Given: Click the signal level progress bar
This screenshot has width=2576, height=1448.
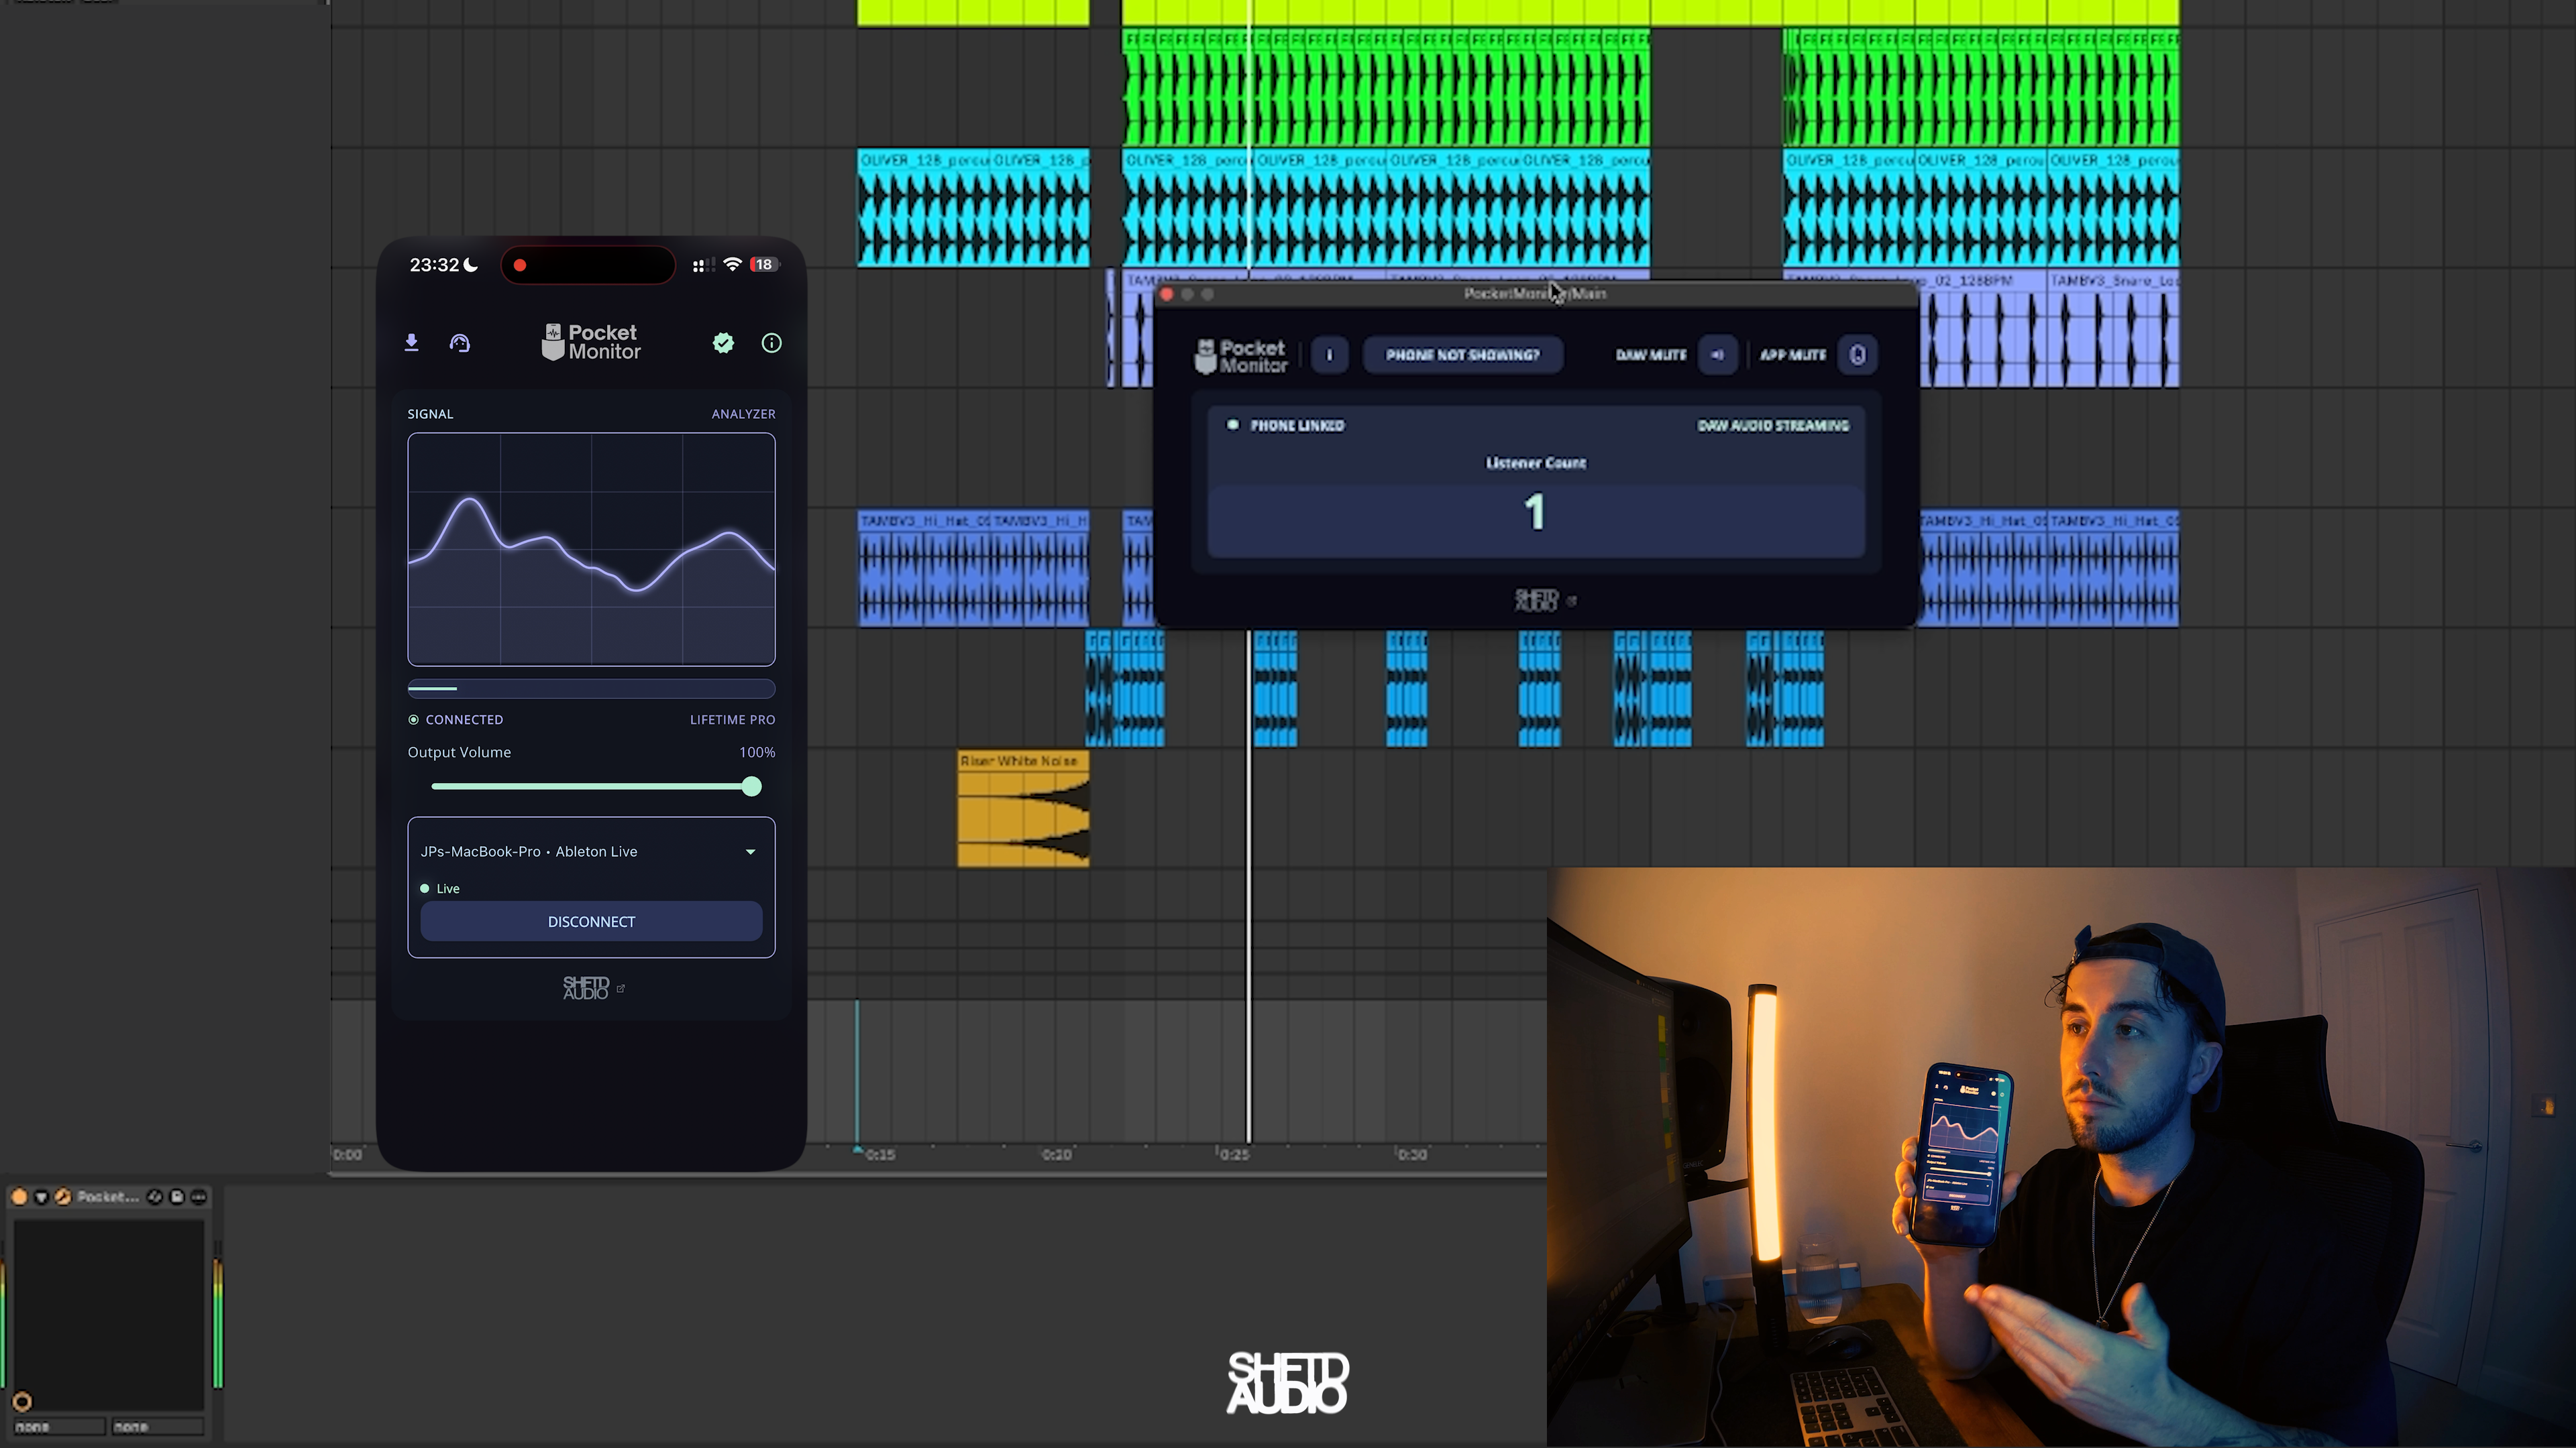Looking at the screenshot, I should click(591, 688).
